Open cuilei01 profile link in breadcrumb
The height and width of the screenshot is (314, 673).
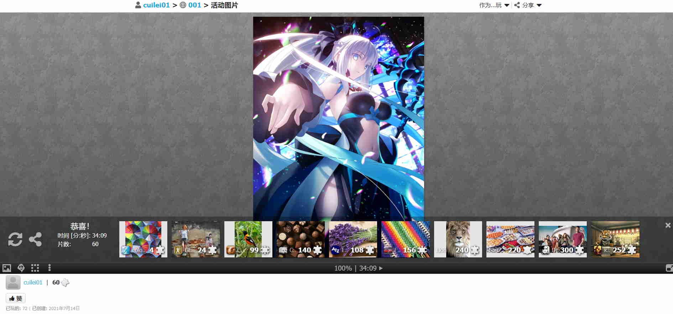pos(156,5)
